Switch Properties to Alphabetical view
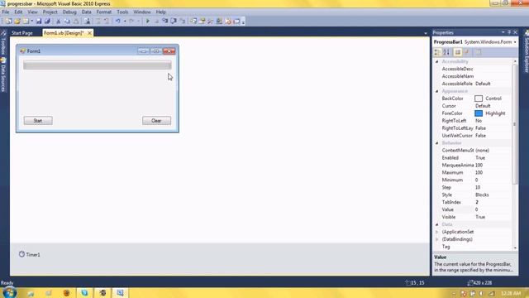The image size is (529, 298). point(446,52)
